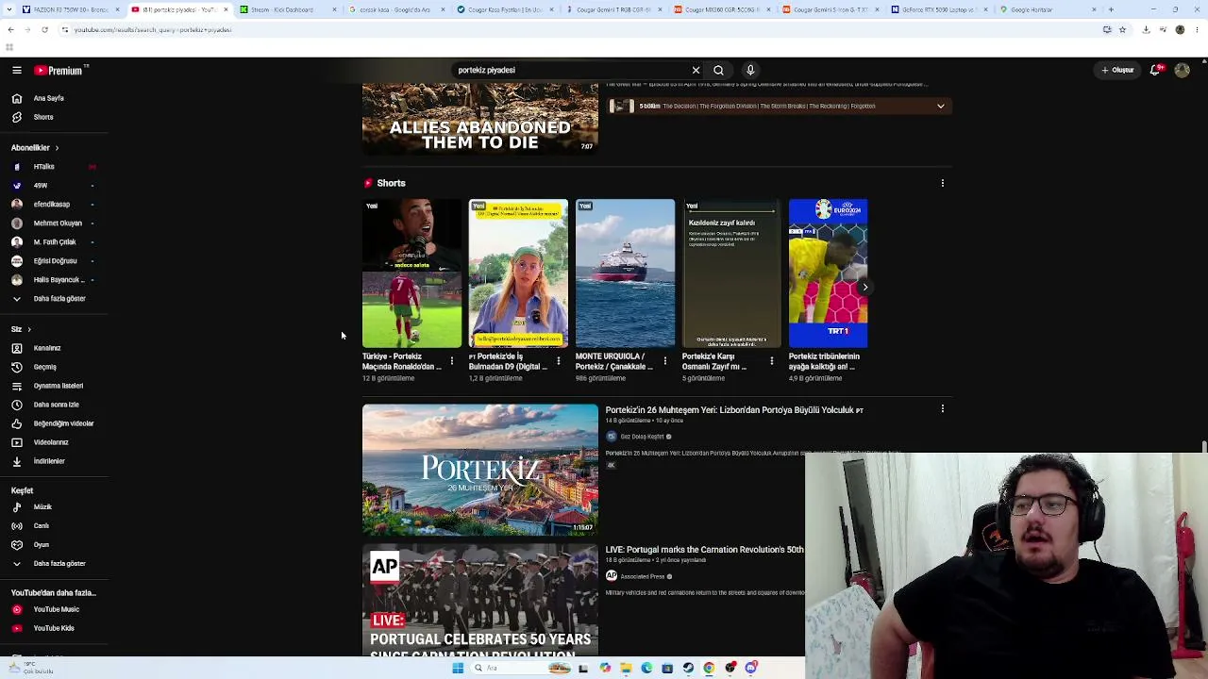The width and height of the screenshot is (1208, 679).
Task: Open options for Türkiye - Portekiz short
Action: click(451, 360)
